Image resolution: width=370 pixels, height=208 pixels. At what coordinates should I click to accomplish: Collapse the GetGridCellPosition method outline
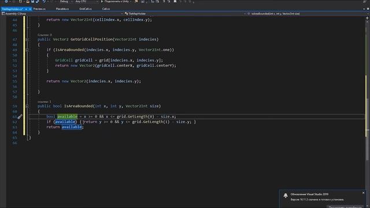pos(27,39)
